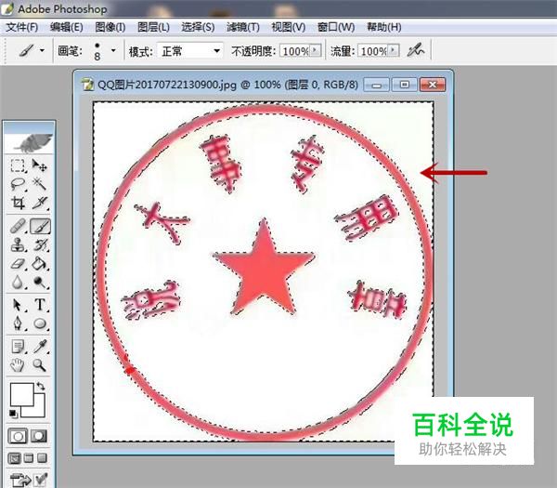Switch to Standard edit mode
557x488 pixels.
[x=18, y=436]
